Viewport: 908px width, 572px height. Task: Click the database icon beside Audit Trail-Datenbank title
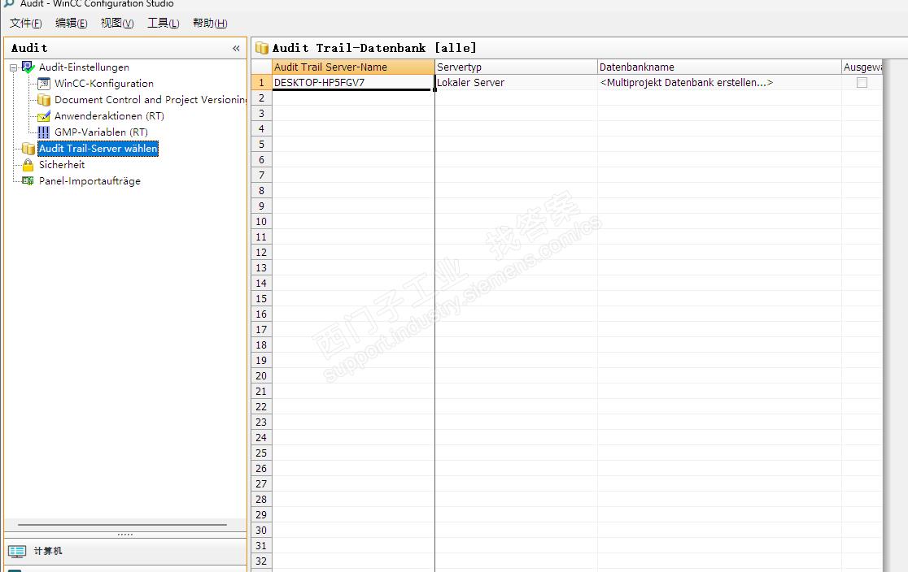click(x=262, y=48)
